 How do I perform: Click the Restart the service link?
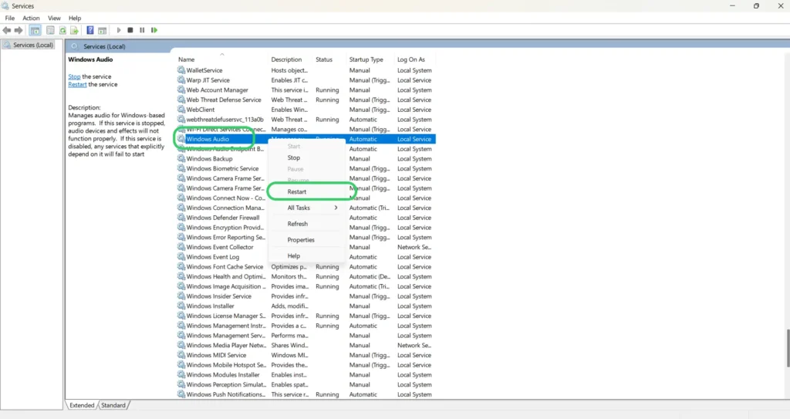point(77,85)
